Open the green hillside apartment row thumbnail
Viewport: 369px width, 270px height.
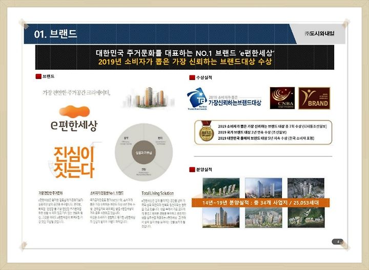point(221,188)
